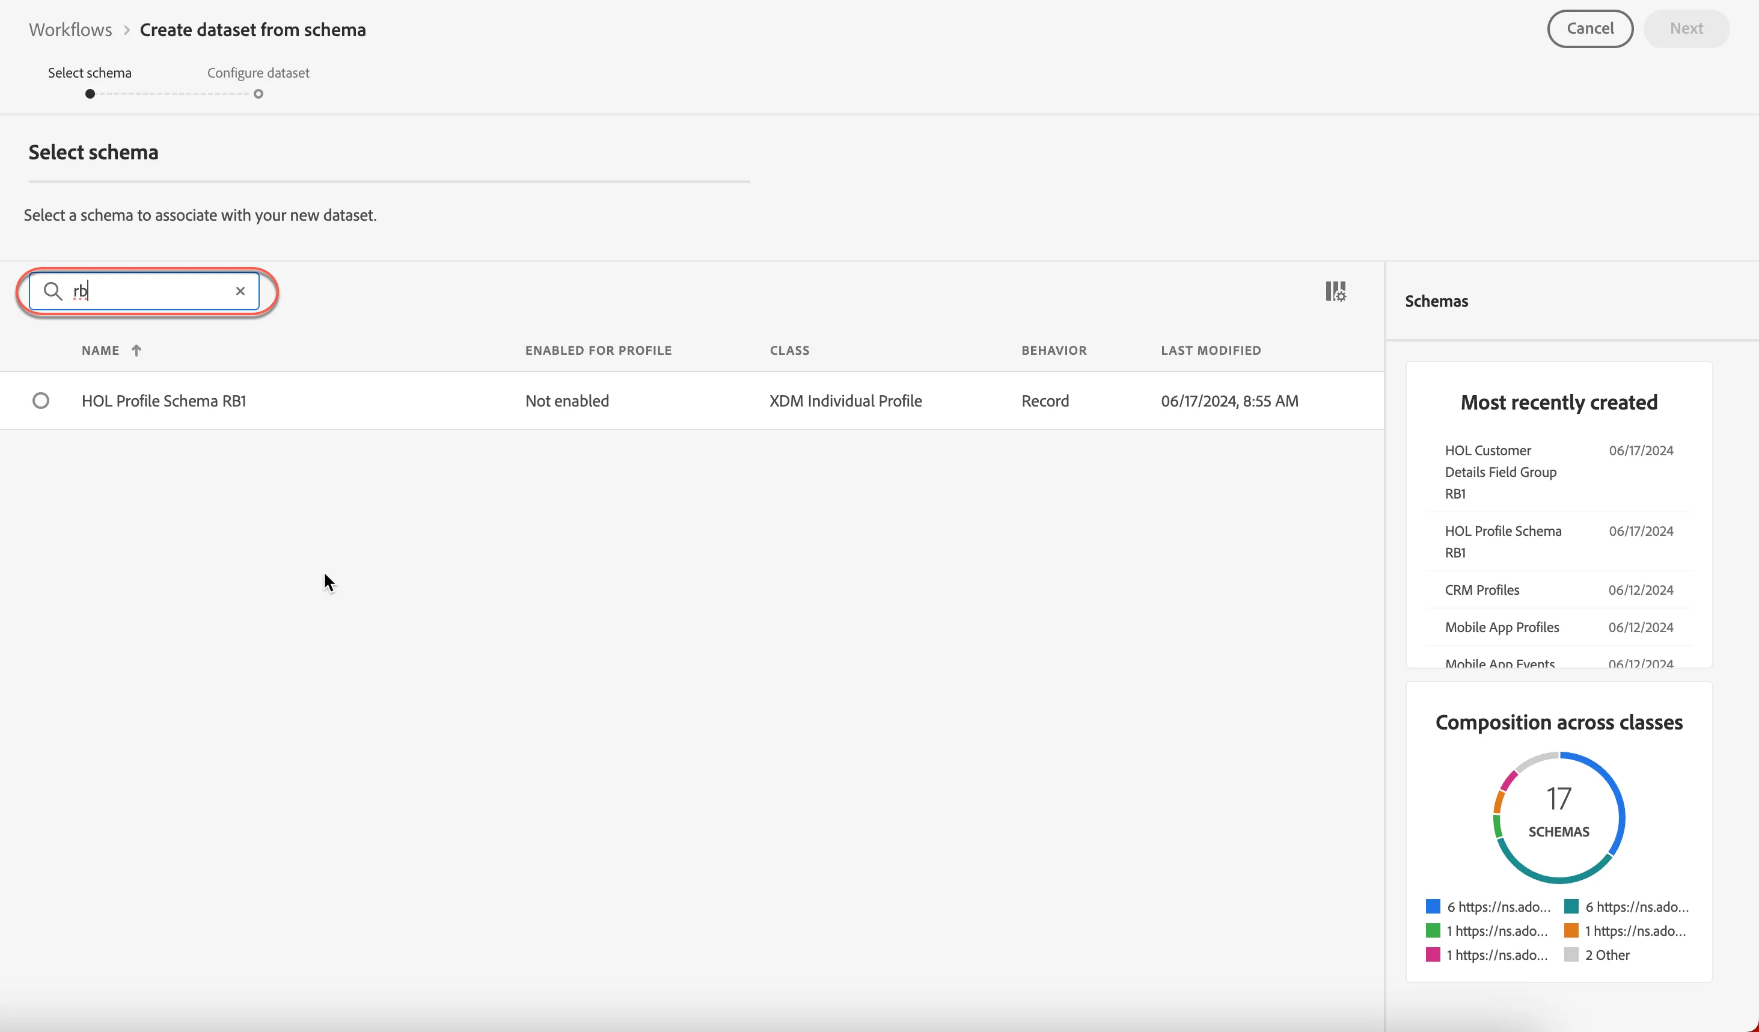The width and height of the screenshot is (1759, 1032).
Task: Click the Not enabled cell
Action: 567,401
